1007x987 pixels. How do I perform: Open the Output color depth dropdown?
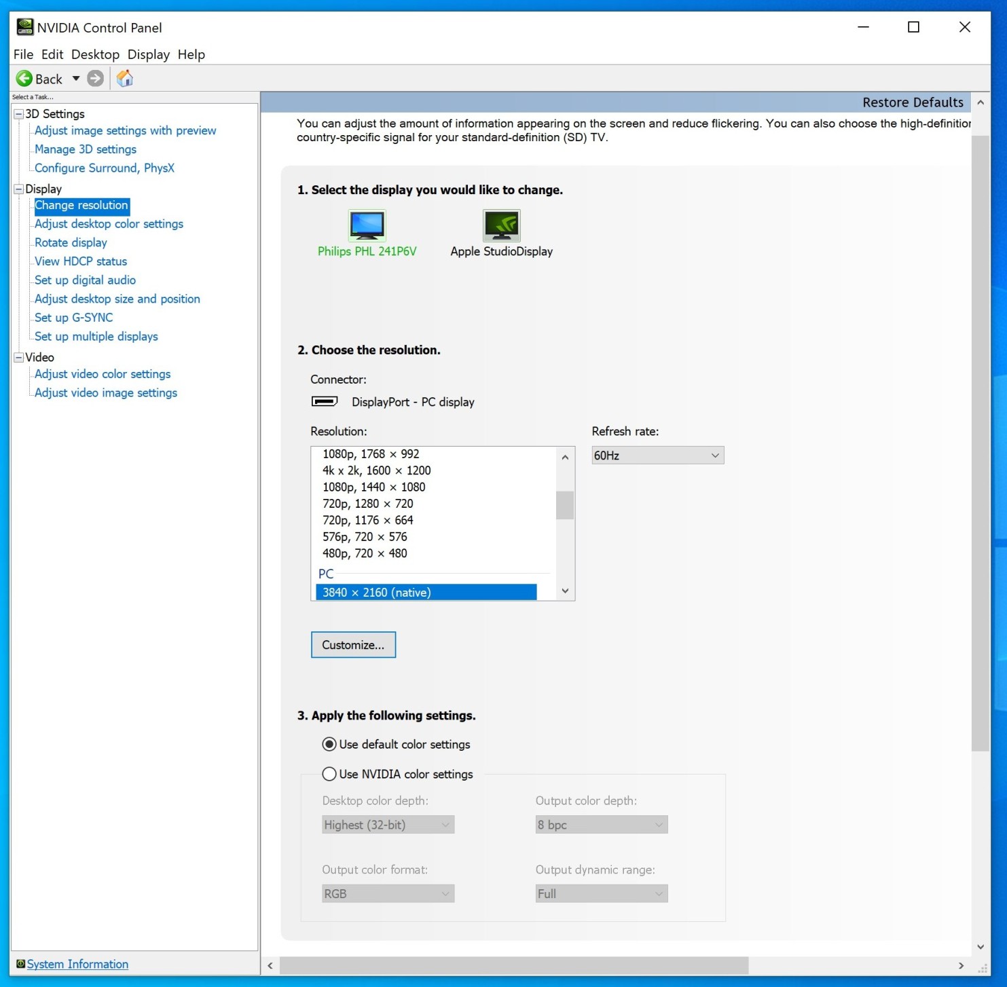pyautogui.click(x=602, y=825)
